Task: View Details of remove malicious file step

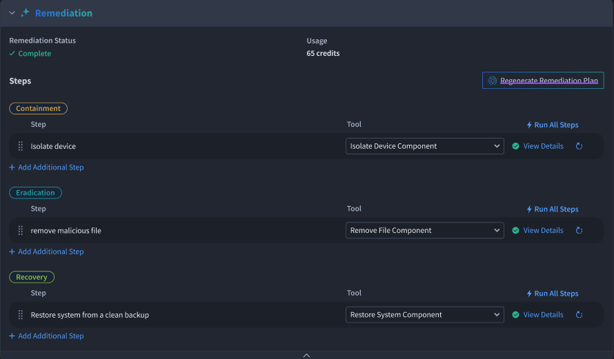Action: 543,230
